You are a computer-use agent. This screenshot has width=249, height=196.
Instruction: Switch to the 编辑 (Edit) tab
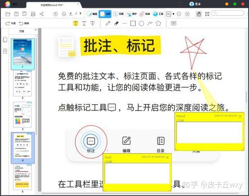92,14
